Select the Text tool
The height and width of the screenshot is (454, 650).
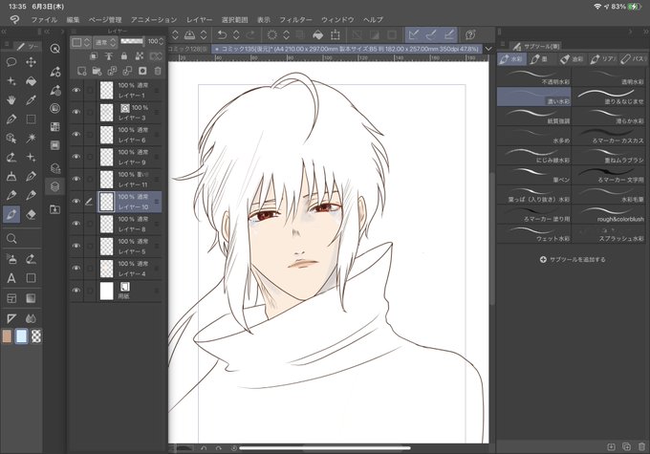(11, 278)
